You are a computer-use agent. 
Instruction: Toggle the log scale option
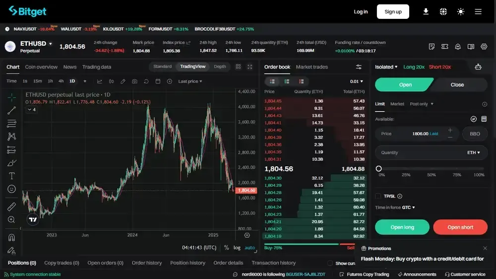tap(237, 248)
